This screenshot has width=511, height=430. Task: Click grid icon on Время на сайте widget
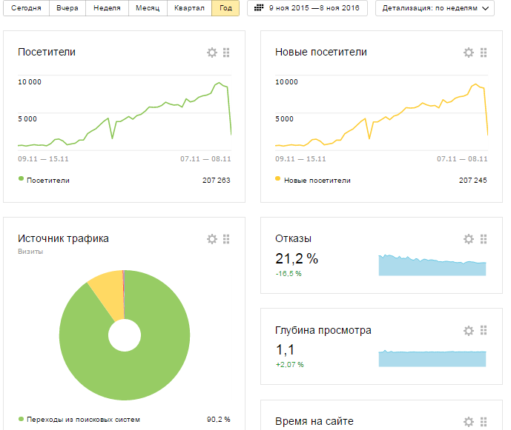tap(484, 422)
